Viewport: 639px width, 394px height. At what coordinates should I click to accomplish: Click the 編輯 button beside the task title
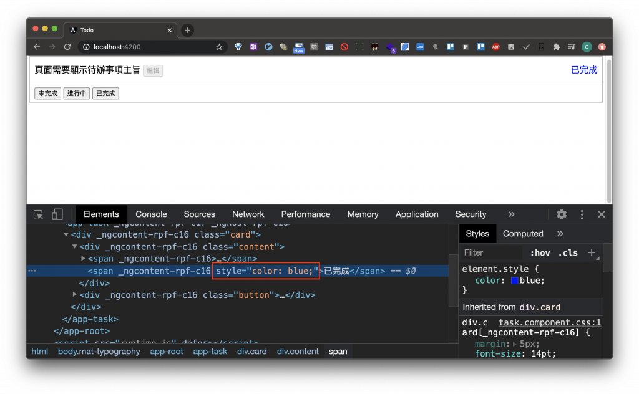[153, 71]
